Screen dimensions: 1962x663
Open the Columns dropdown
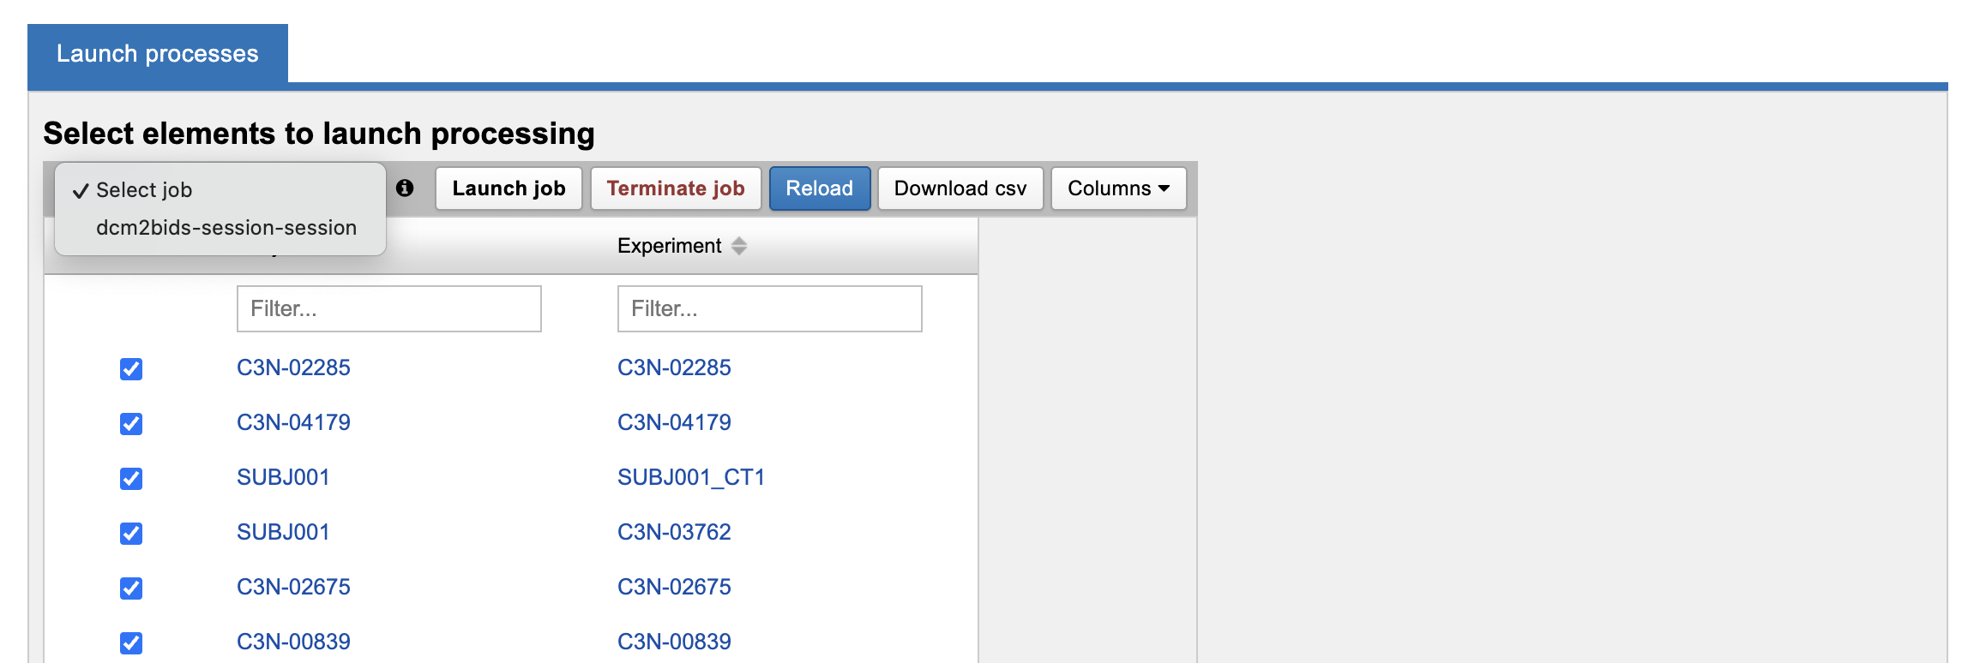click(1118, 188)
